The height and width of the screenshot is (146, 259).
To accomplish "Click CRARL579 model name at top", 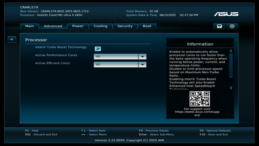I will 29,7.
